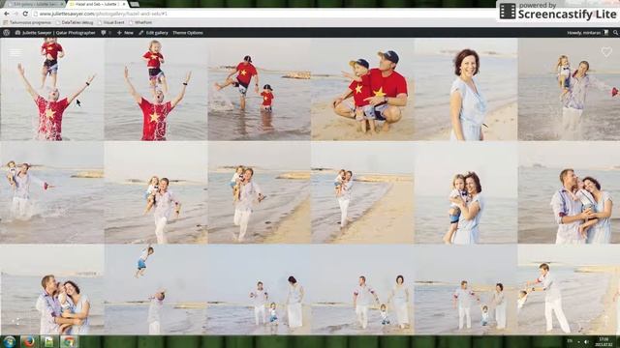Open the last bookmark after Visual Event
The height and width of the screenshot is (348, 620).
point(140,22)
